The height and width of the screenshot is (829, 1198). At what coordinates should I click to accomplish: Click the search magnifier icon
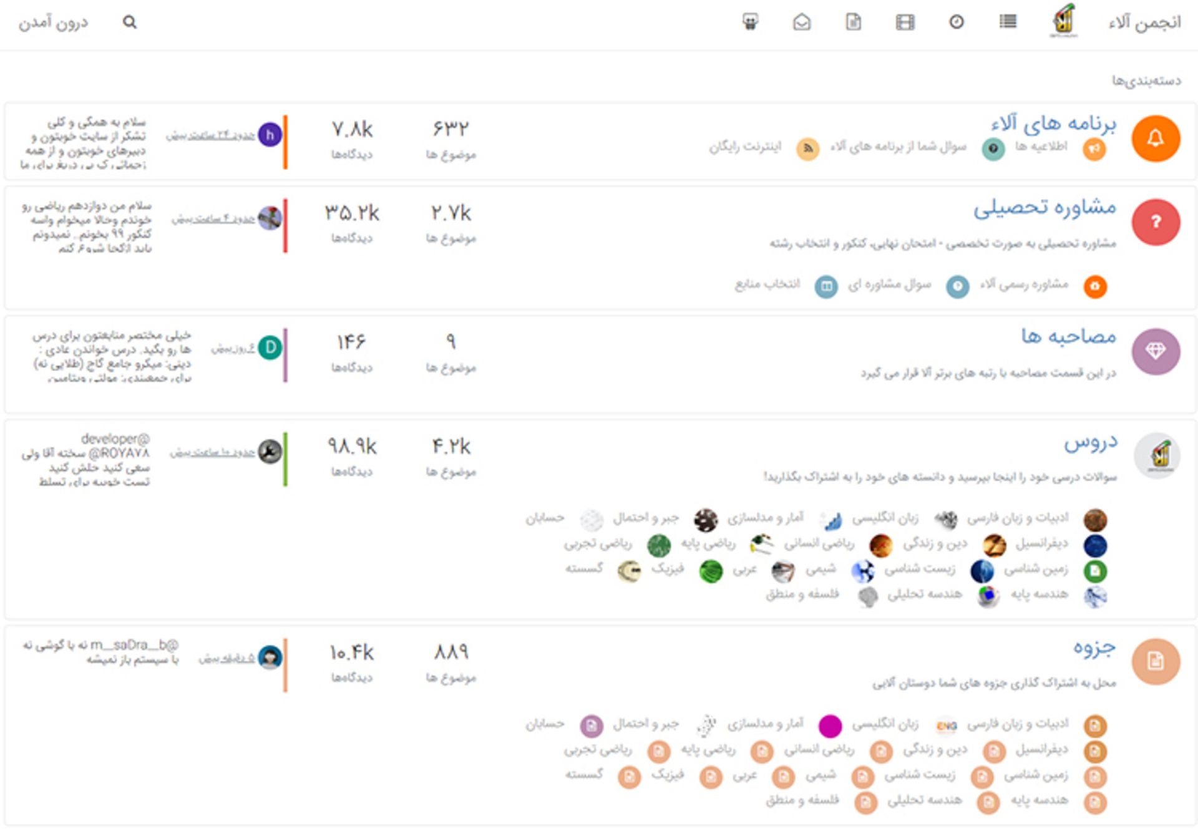(x=129, y=22)
